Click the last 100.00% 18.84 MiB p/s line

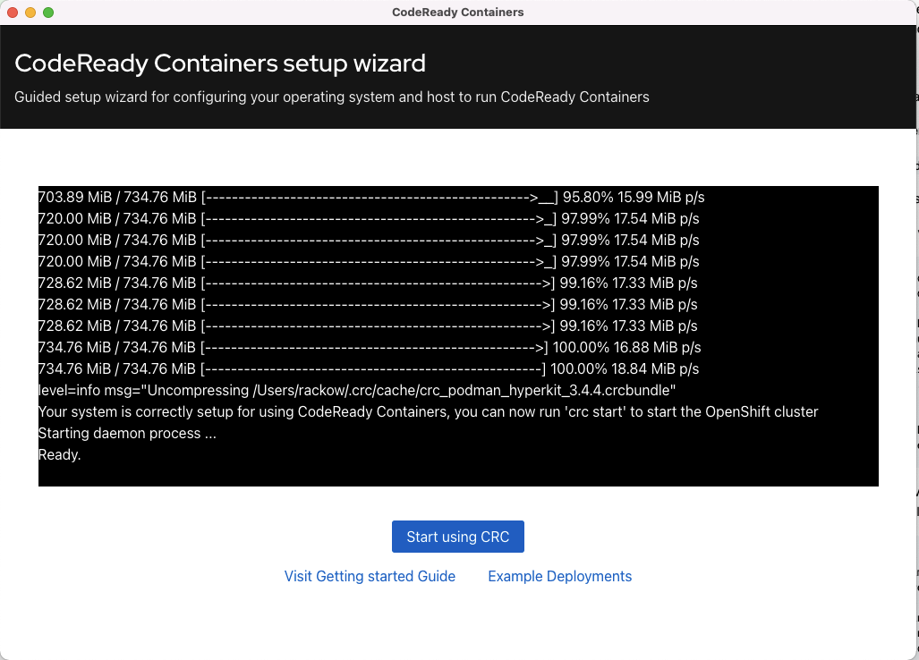pos(369,369)
